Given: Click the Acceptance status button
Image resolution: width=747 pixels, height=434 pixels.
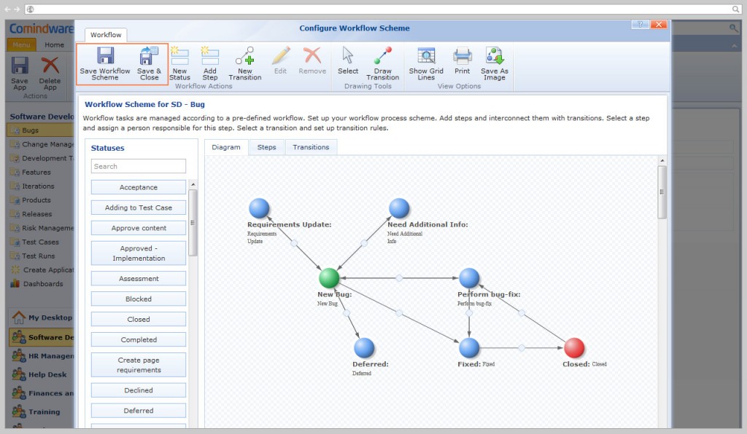Looking at the screenshot, I should pyautogui.click(x=139, y=187).
